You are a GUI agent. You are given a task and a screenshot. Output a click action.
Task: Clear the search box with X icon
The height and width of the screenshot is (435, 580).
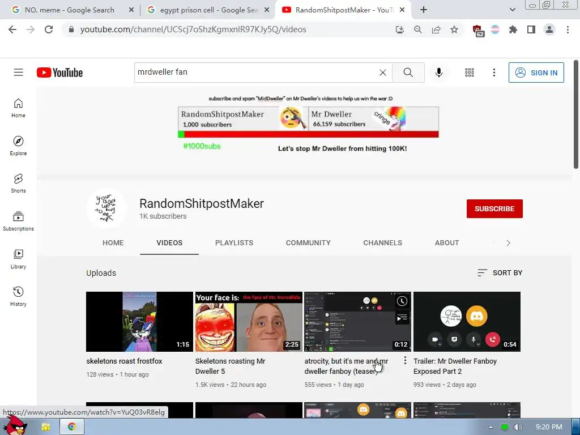(383, 72)
